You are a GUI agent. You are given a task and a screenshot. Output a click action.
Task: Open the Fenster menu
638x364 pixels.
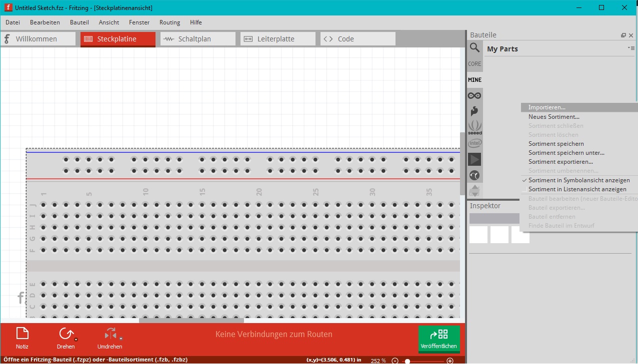click(x=139, y=22)
